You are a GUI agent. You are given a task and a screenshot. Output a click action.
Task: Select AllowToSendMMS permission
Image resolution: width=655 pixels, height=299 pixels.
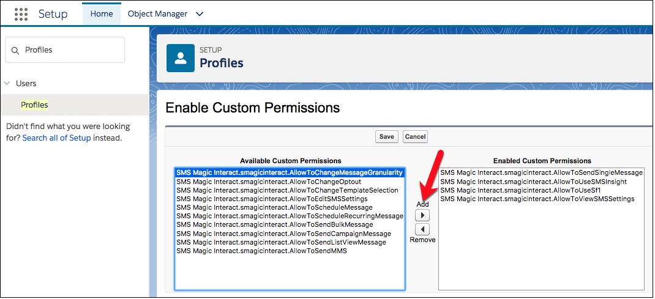(x=289, y=251)
